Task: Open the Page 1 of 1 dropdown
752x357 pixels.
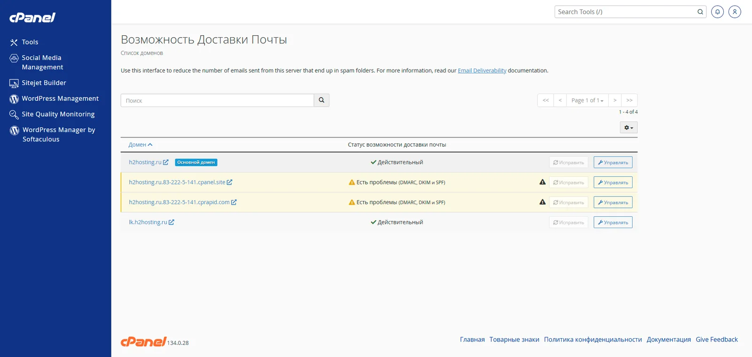Action: (x=587, y=100)
